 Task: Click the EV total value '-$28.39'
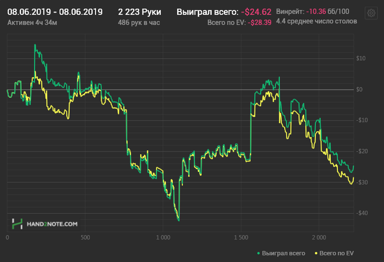point(259,23)
